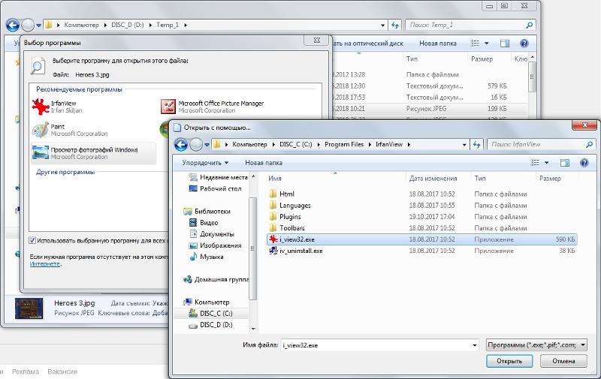601x379 pixels.
Task: Click Program Files breadcrumb segment
Action: pos(344,144)
